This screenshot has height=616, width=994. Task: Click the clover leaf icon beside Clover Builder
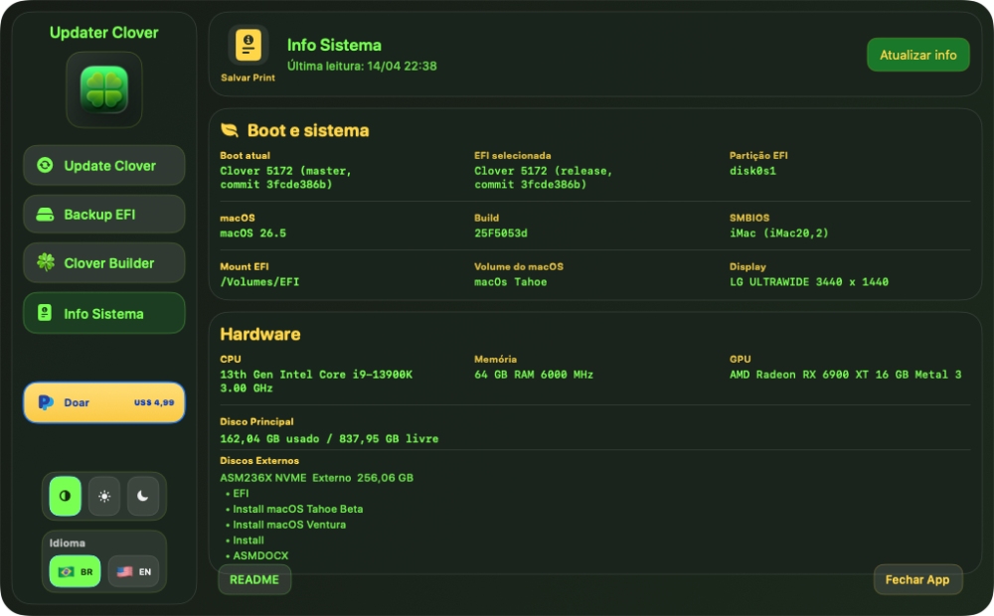click(46, 261)
